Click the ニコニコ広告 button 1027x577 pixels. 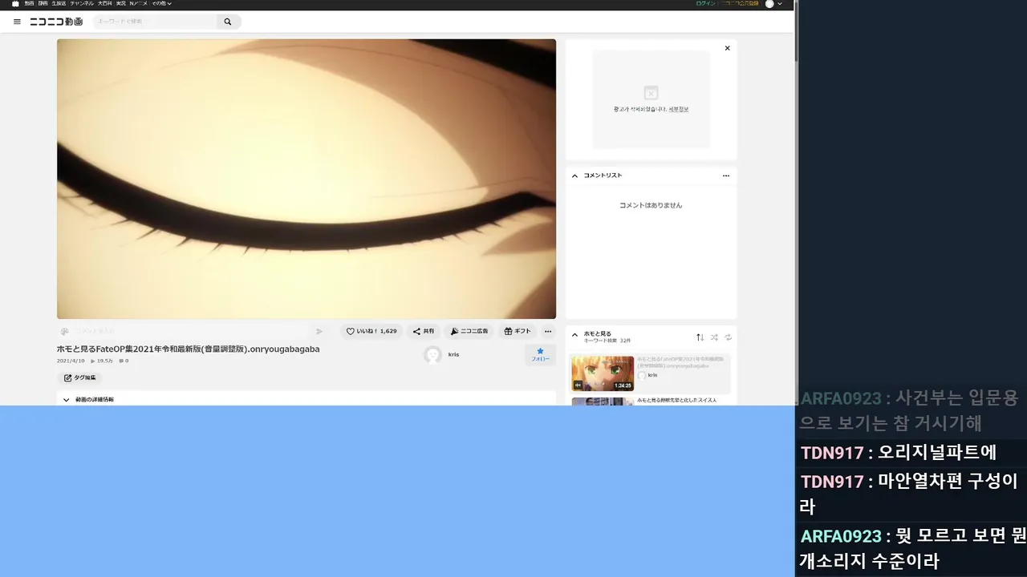[469, 331]
